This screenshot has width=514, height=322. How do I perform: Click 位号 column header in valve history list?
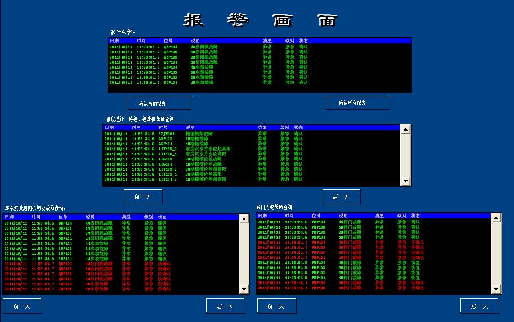coord(316,216)
